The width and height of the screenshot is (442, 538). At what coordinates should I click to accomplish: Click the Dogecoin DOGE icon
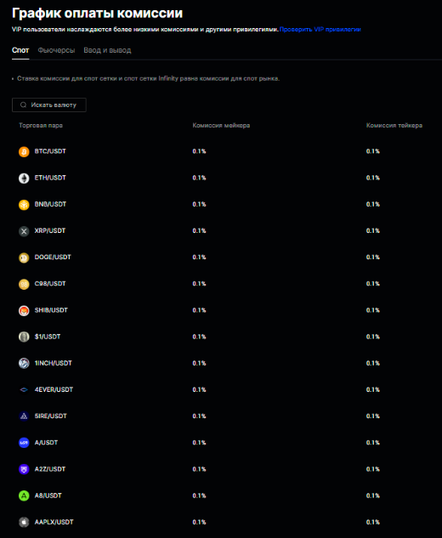(24, 258)
